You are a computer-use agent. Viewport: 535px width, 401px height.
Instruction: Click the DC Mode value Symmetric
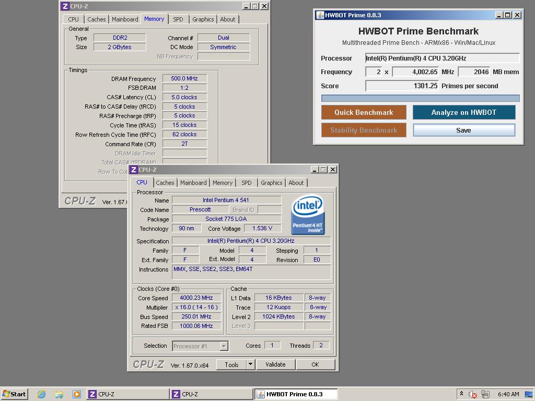pos(224,47)
